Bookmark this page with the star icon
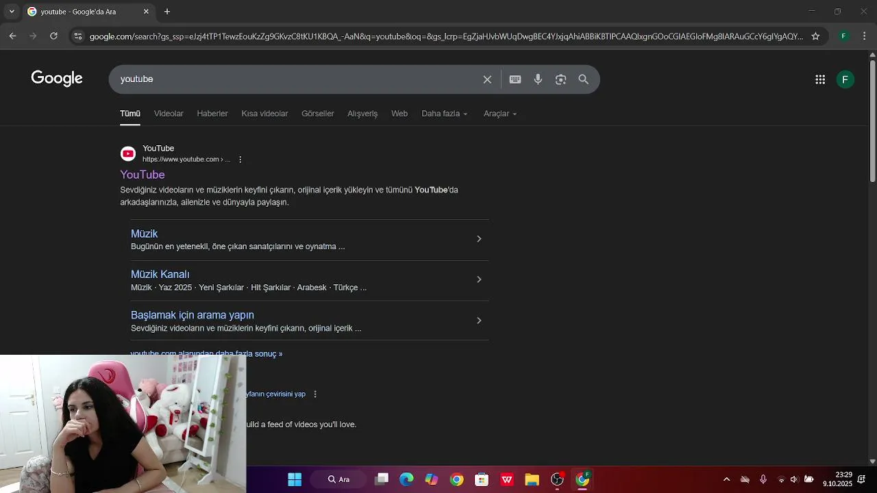Viewport: 877px width, 493px height. (815, 36)
